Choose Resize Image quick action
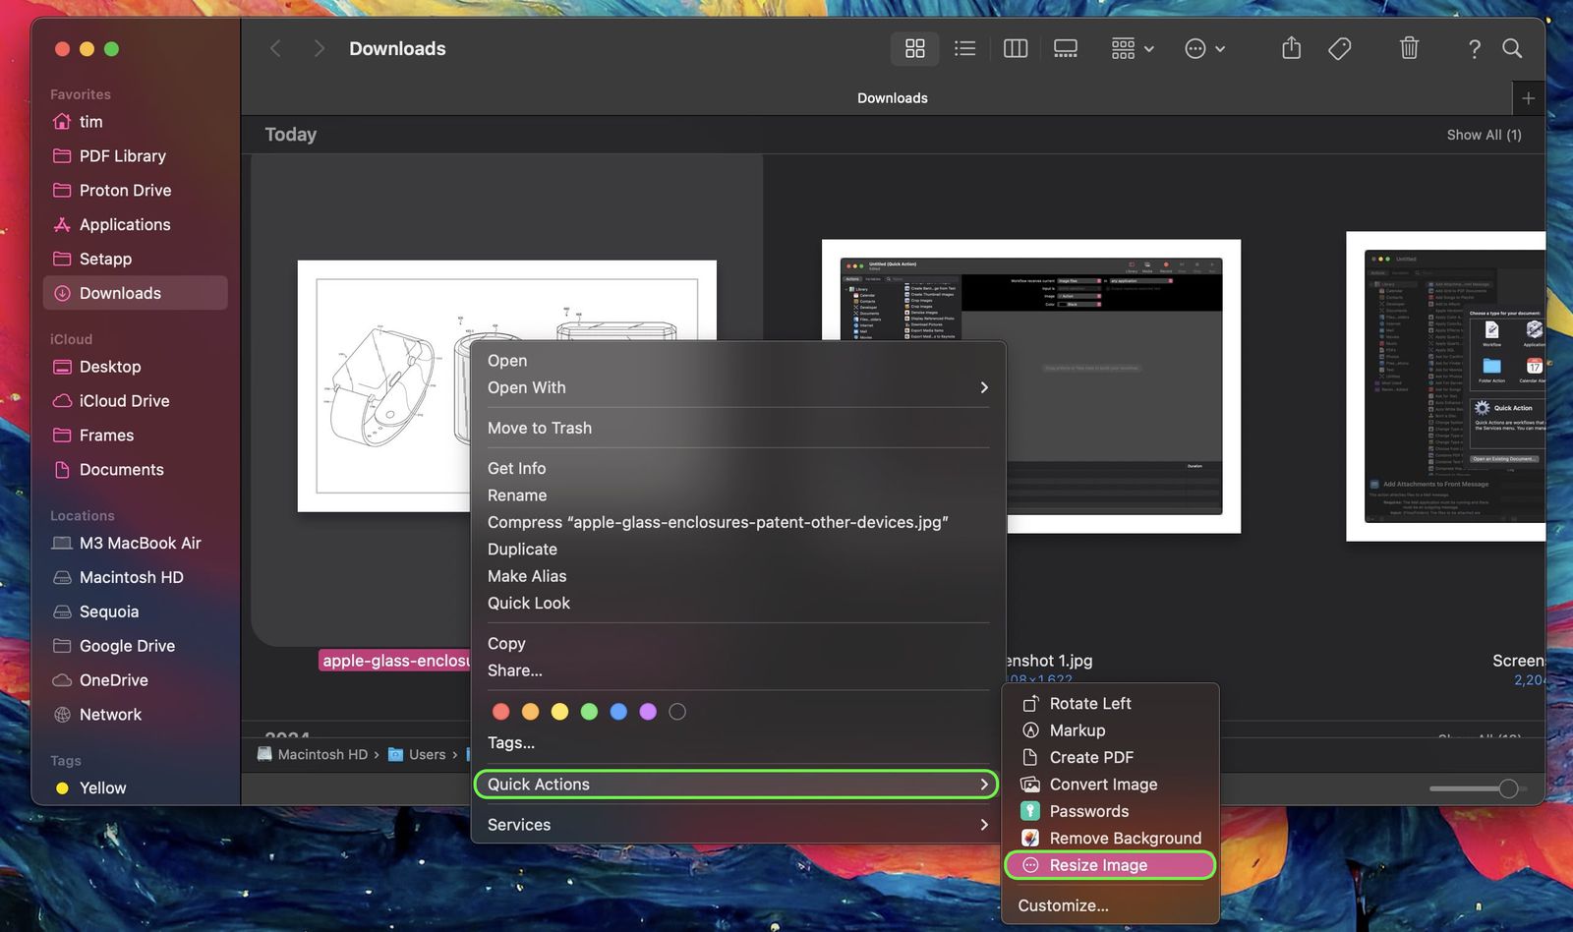Viewport: 1573px width, 932px height. tap(1098, 865)
